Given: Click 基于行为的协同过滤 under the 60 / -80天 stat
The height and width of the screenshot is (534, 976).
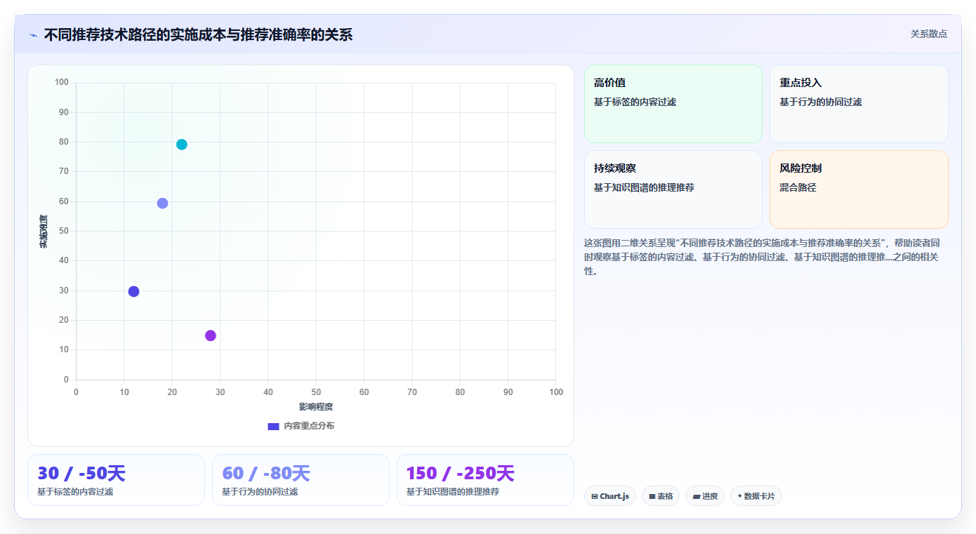Looking at the screenshot, I should point(260,492).
